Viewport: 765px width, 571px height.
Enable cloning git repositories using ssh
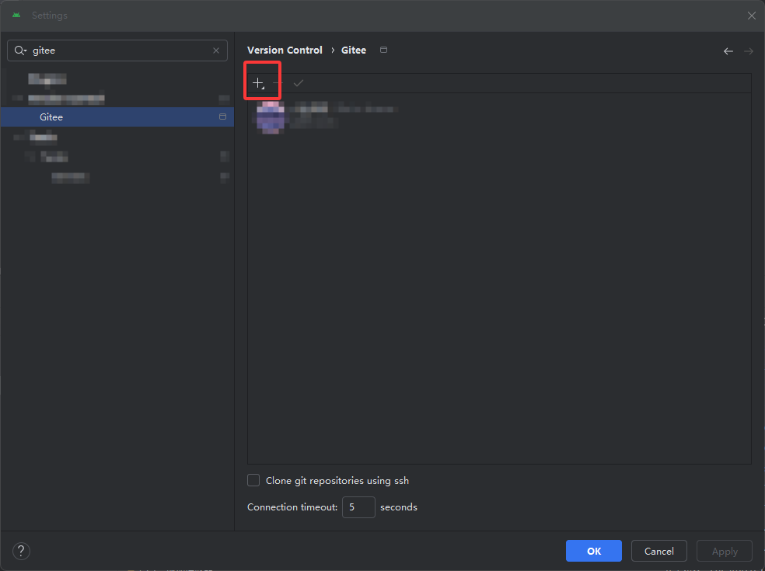click(x=253, y=480)
